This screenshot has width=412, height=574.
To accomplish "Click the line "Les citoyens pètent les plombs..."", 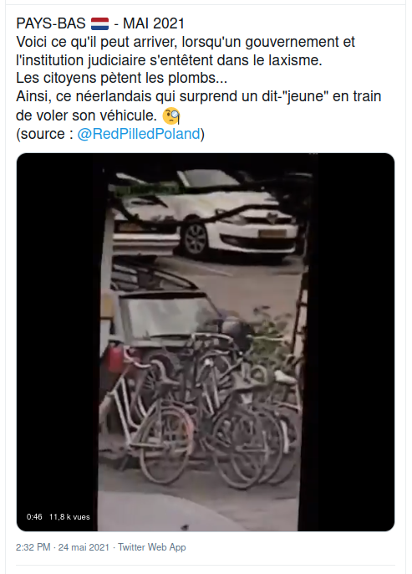I will tap(122, 79).
